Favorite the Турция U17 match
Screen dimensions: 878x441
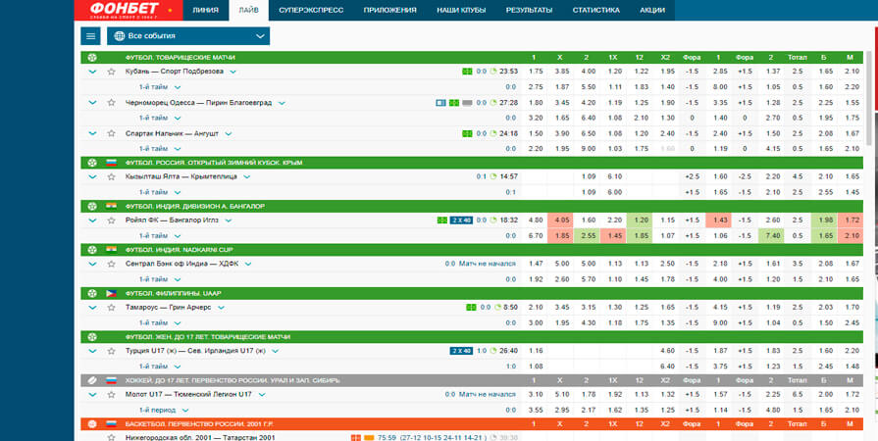click(x=112, y=351)
